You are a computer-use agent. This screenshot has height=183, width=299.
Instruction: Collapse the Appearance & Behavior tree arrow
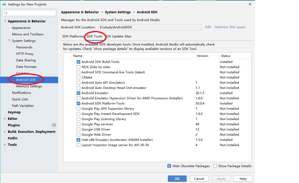[x=5, y=21]
